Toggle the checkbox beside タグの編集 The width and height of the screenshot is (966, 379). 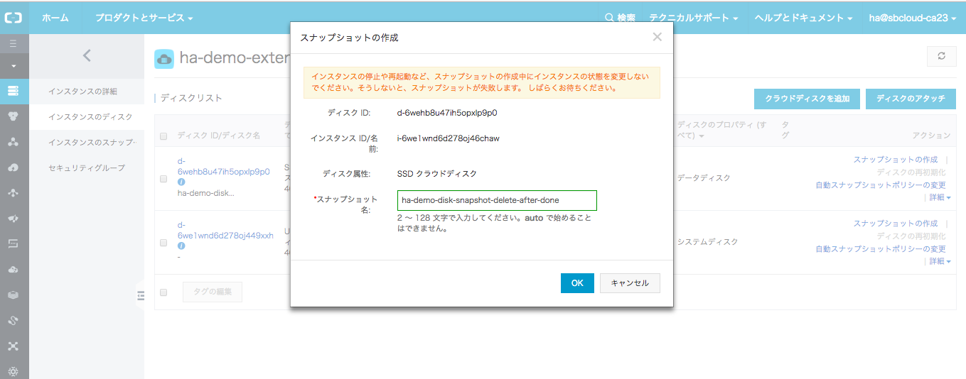(163, 292)
